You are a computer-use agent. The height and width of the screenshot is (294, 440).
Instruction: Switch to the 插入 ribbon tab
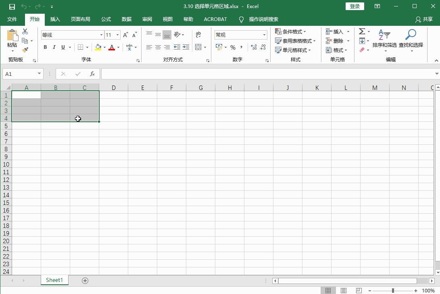55,19
